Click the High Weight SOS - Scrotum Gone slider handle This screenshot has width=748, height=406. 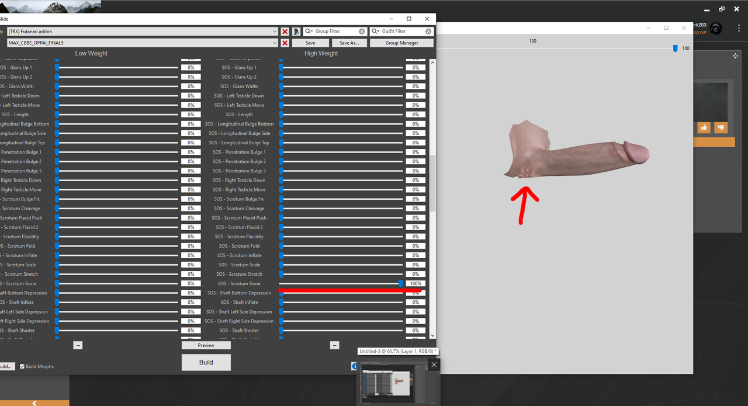click(x=400, y=283)
